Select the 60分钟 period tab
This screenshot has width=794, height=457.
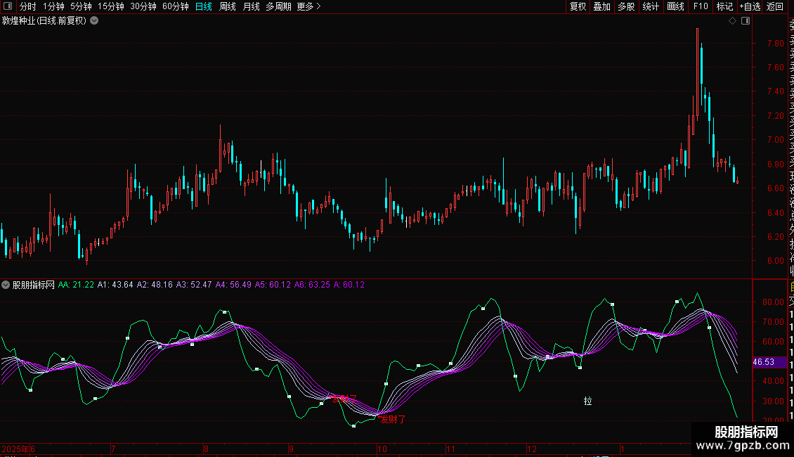click(x=175, y=6)
